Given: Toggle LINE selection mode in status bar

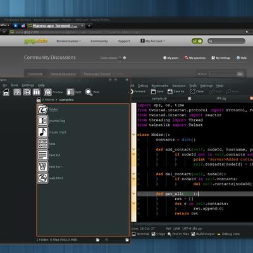Looking at the screenshot, I should tap(176, 228).
